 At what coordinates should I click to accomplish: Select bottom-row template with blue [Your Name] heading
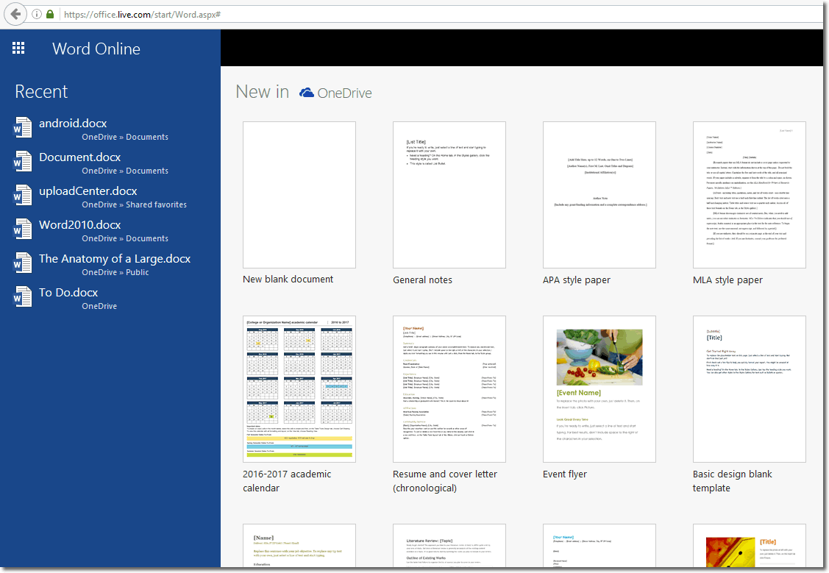(599, 546)
